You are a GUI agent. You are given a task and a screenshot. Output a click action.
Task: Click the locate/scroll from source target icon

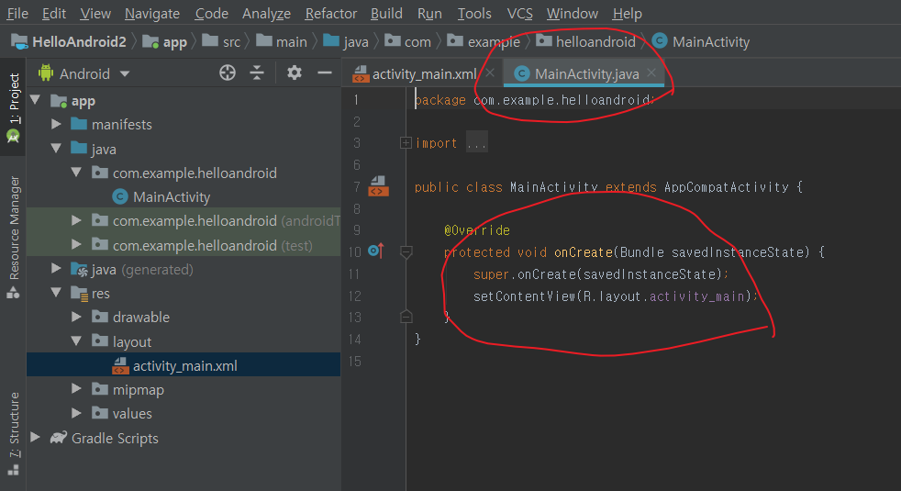228,73
